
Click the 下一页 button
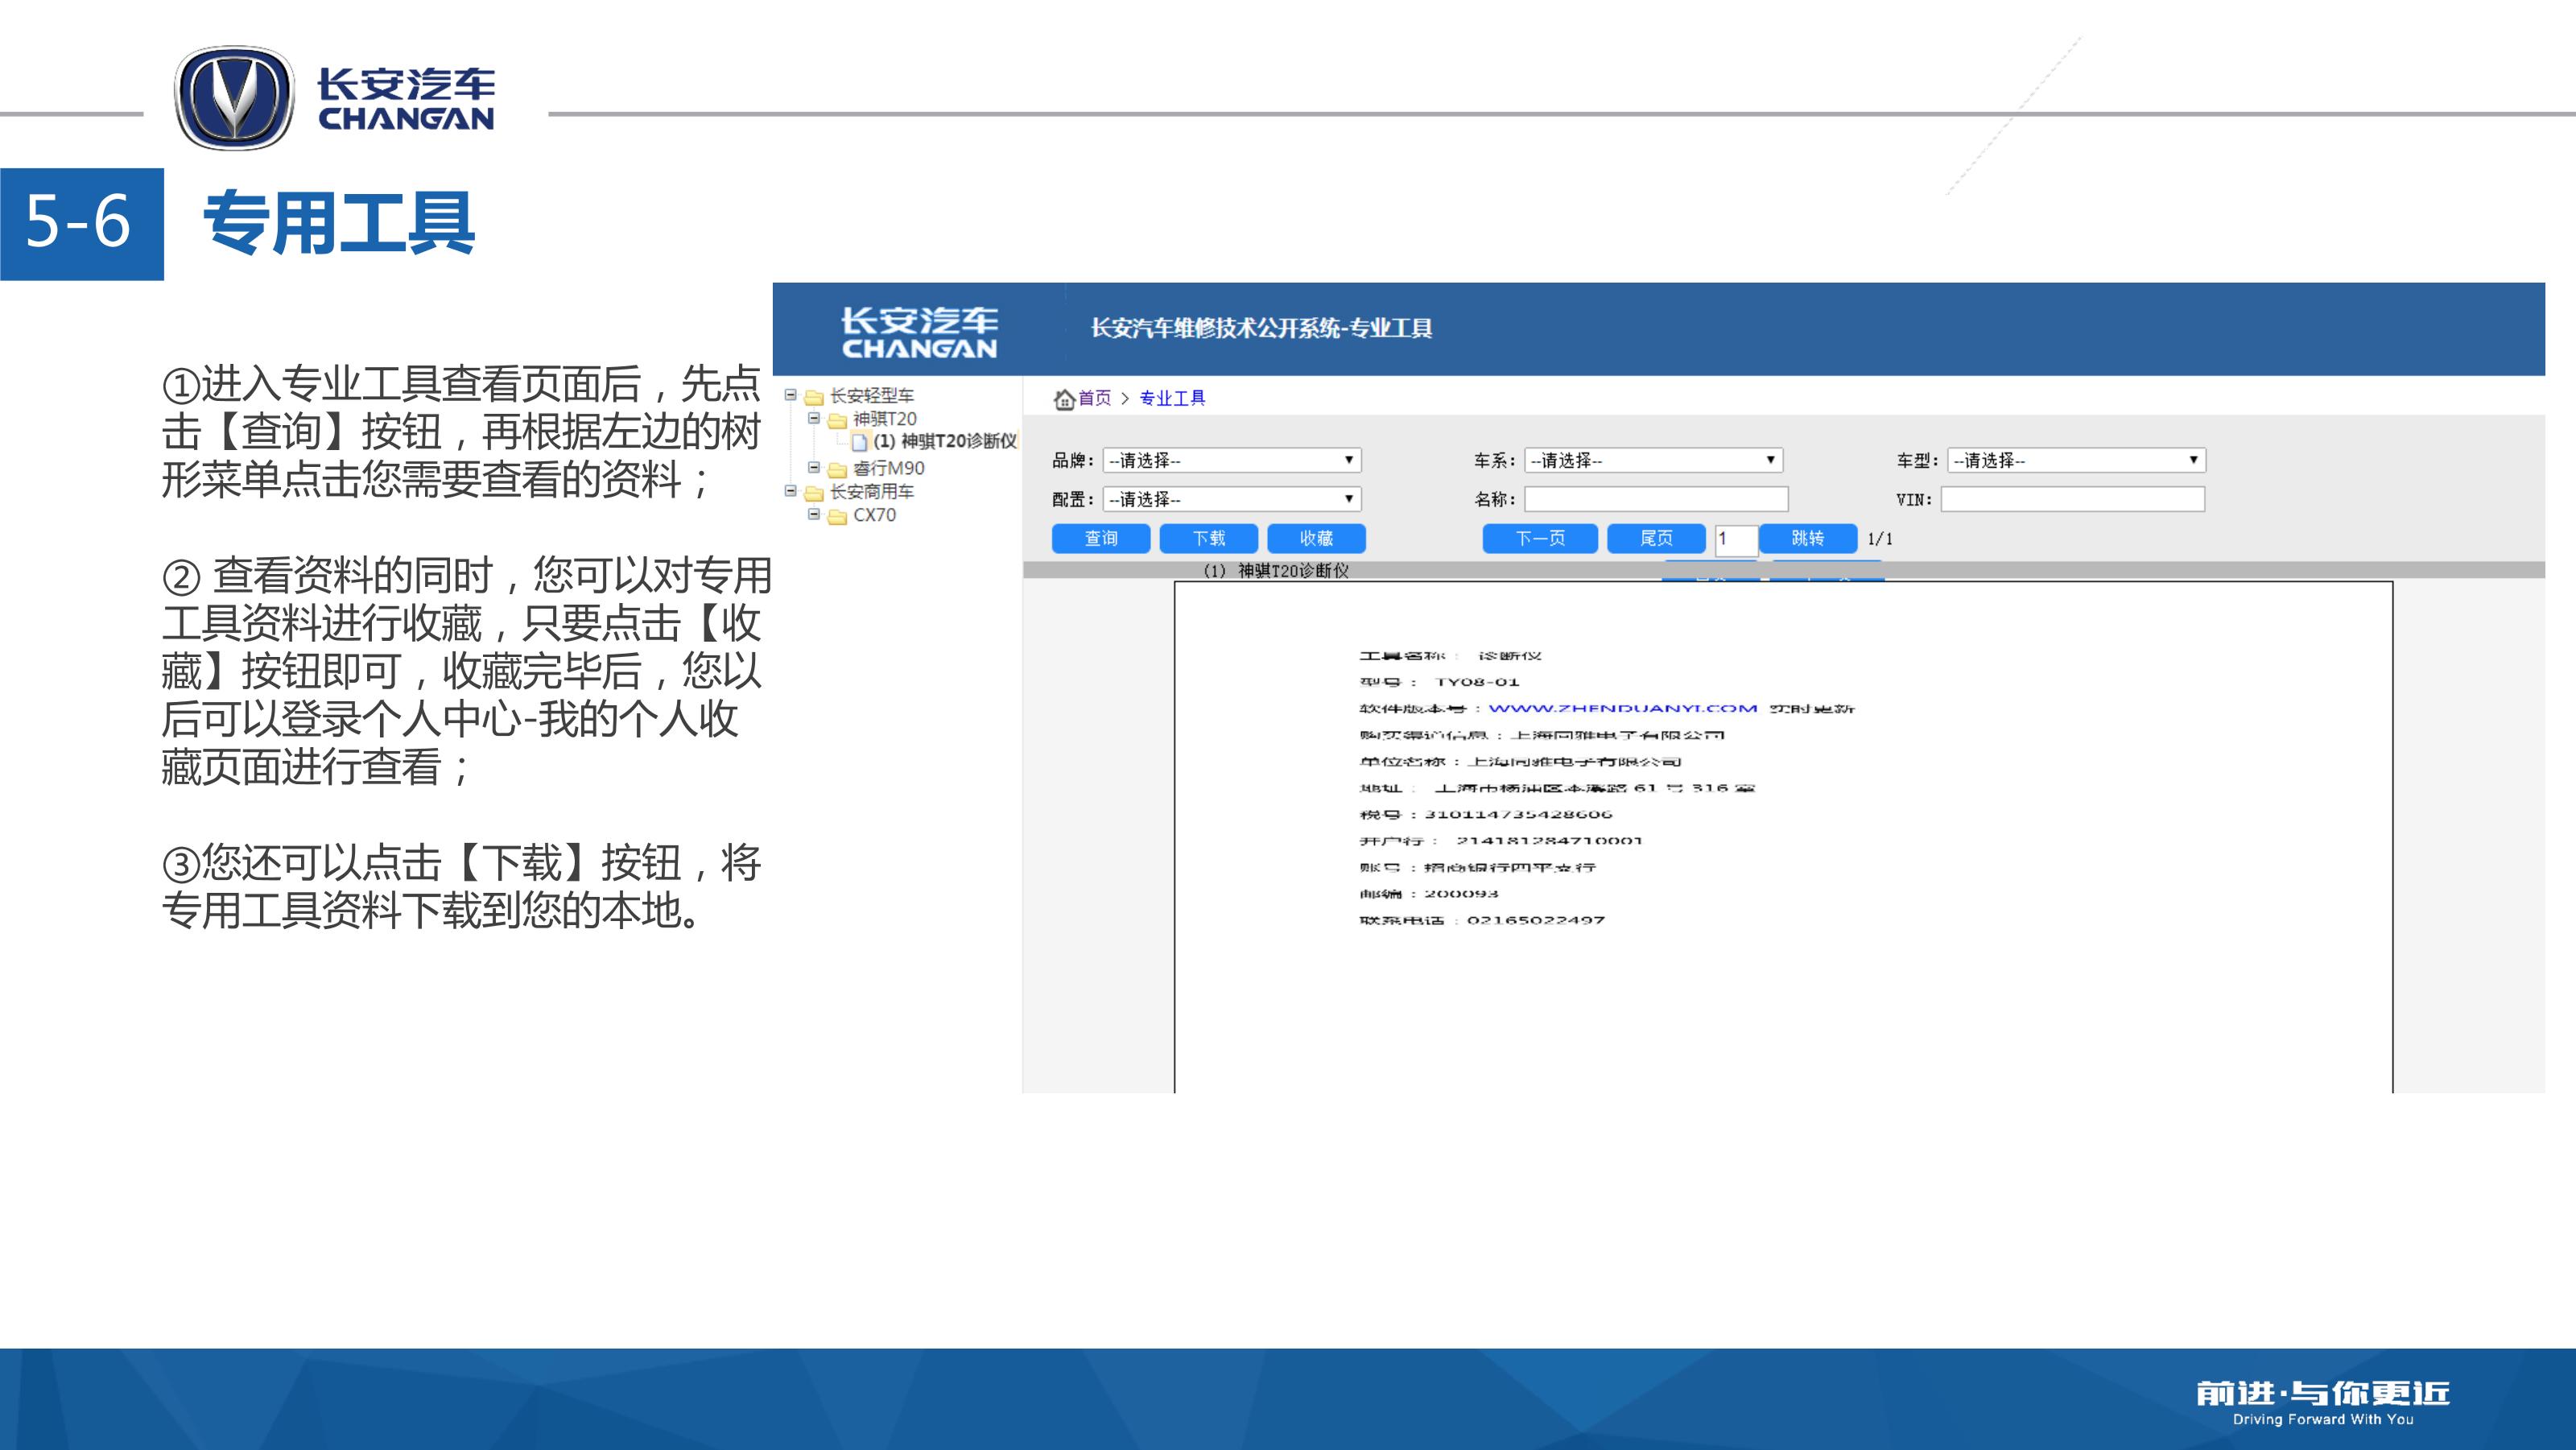click(x=1540, y=538)
